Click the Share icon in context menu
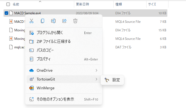This screenshot has width=186, height=108. (x=64, y=21)
